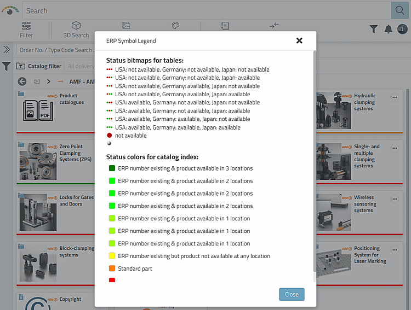
Task: Click the Close button in the dialog
Action: [292, 294]
